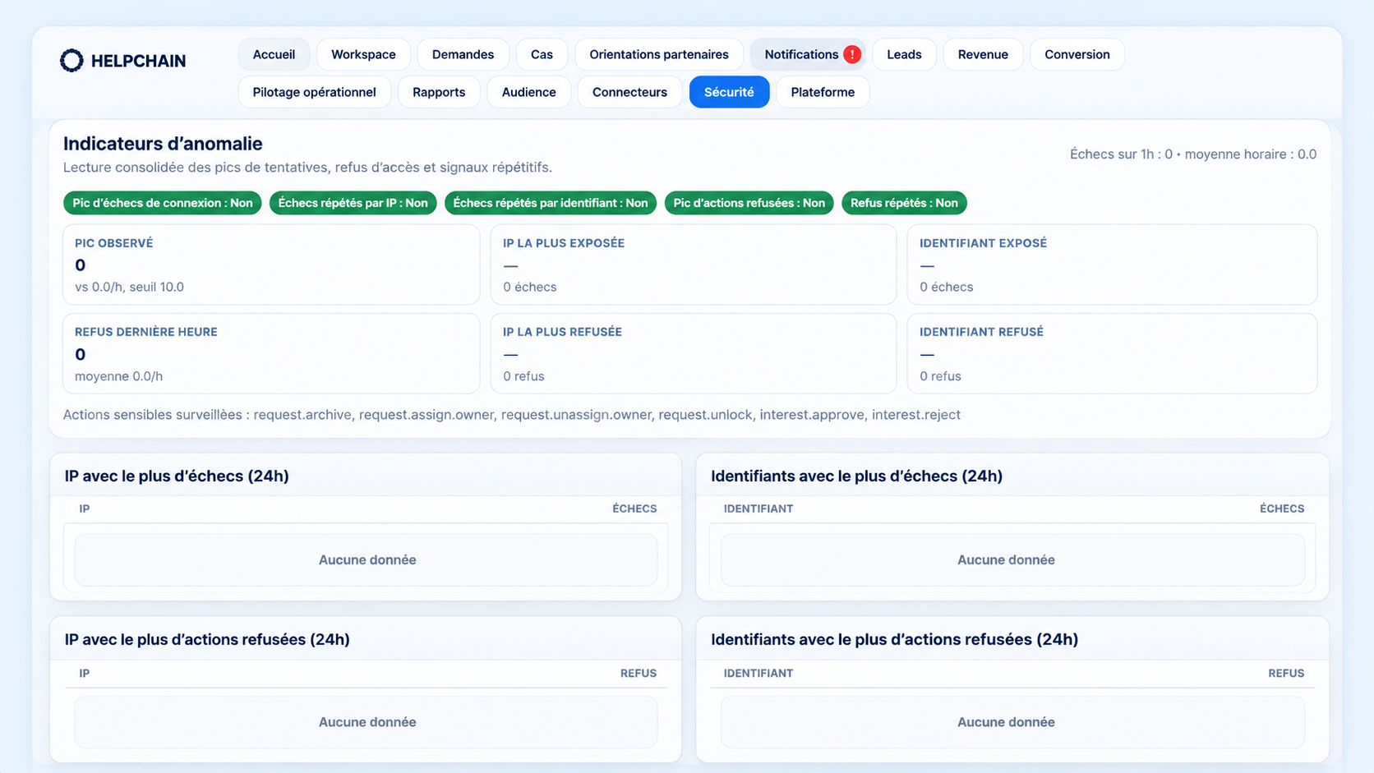
Task: Click 'Identifiants avec le plus d'échecs (24h)' title
Action: click(856, 476)
